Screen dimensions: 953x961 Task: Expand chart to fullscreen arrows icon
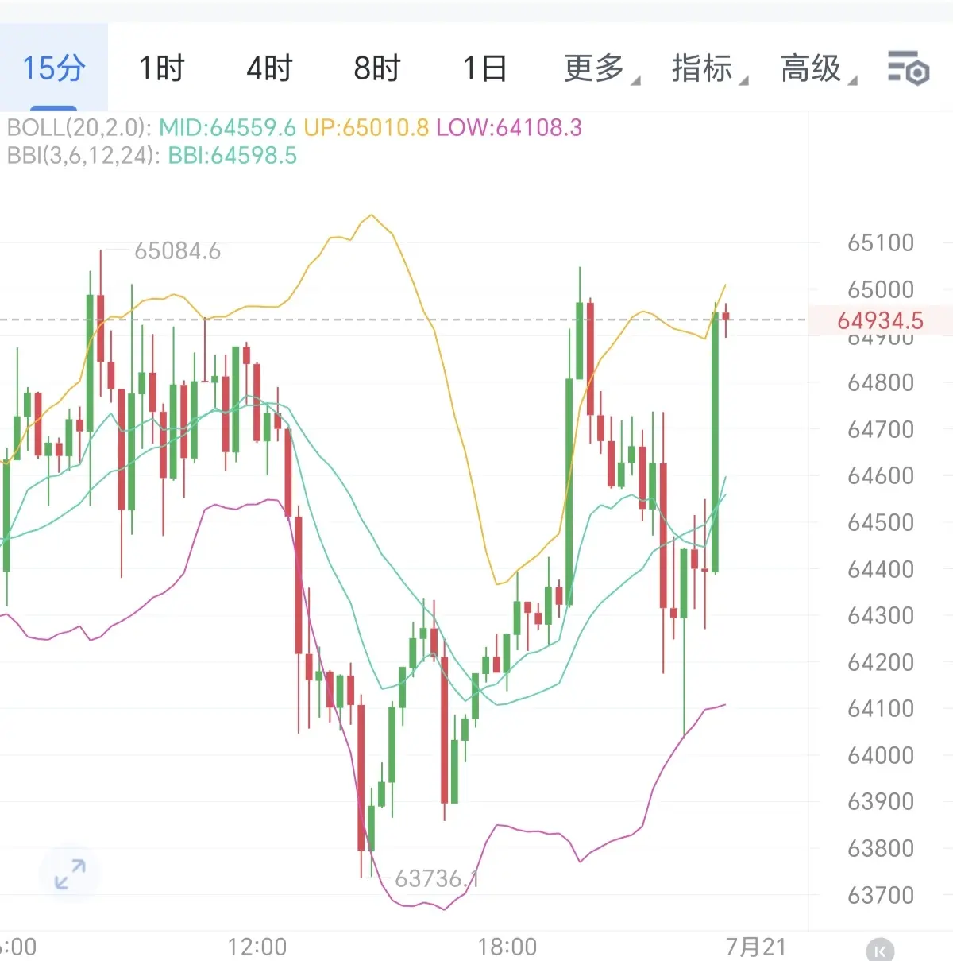(x=70, y=874)
